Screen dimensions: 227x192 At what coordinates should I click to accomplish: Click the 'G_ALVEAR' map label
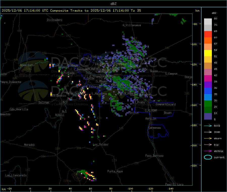tap(151, 111)
